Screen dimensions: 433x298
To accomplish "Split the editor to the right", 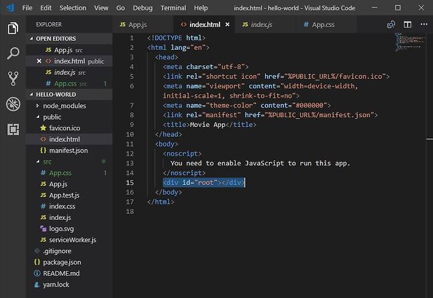I will click(407, 25).
